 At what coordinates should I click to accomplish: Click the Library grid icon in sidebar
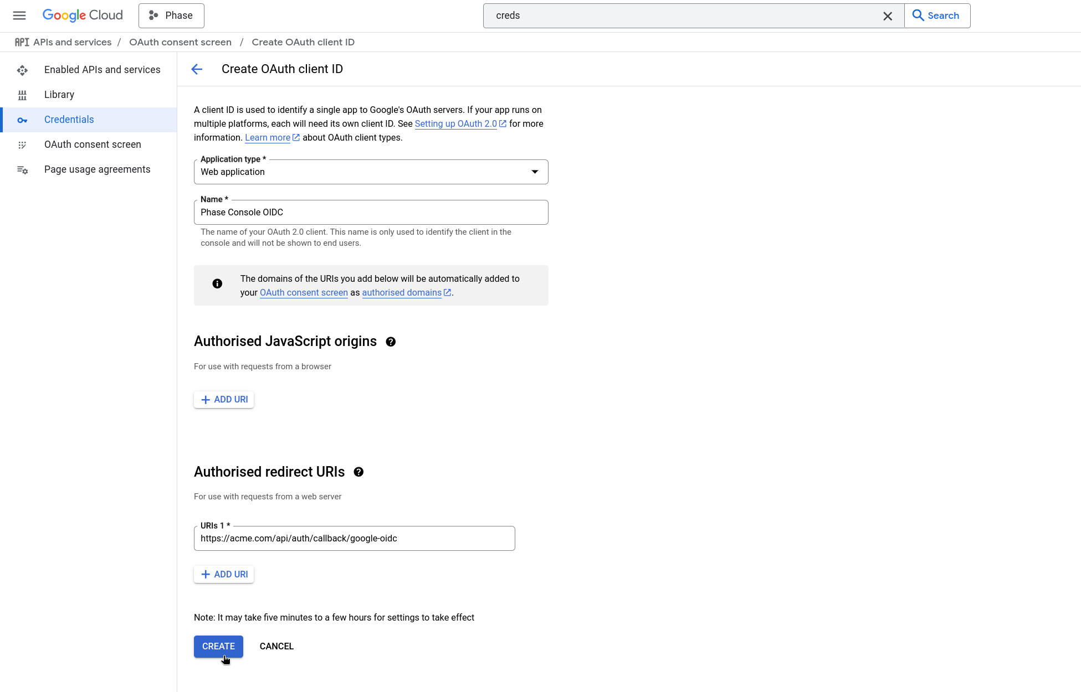pos(22,95)
